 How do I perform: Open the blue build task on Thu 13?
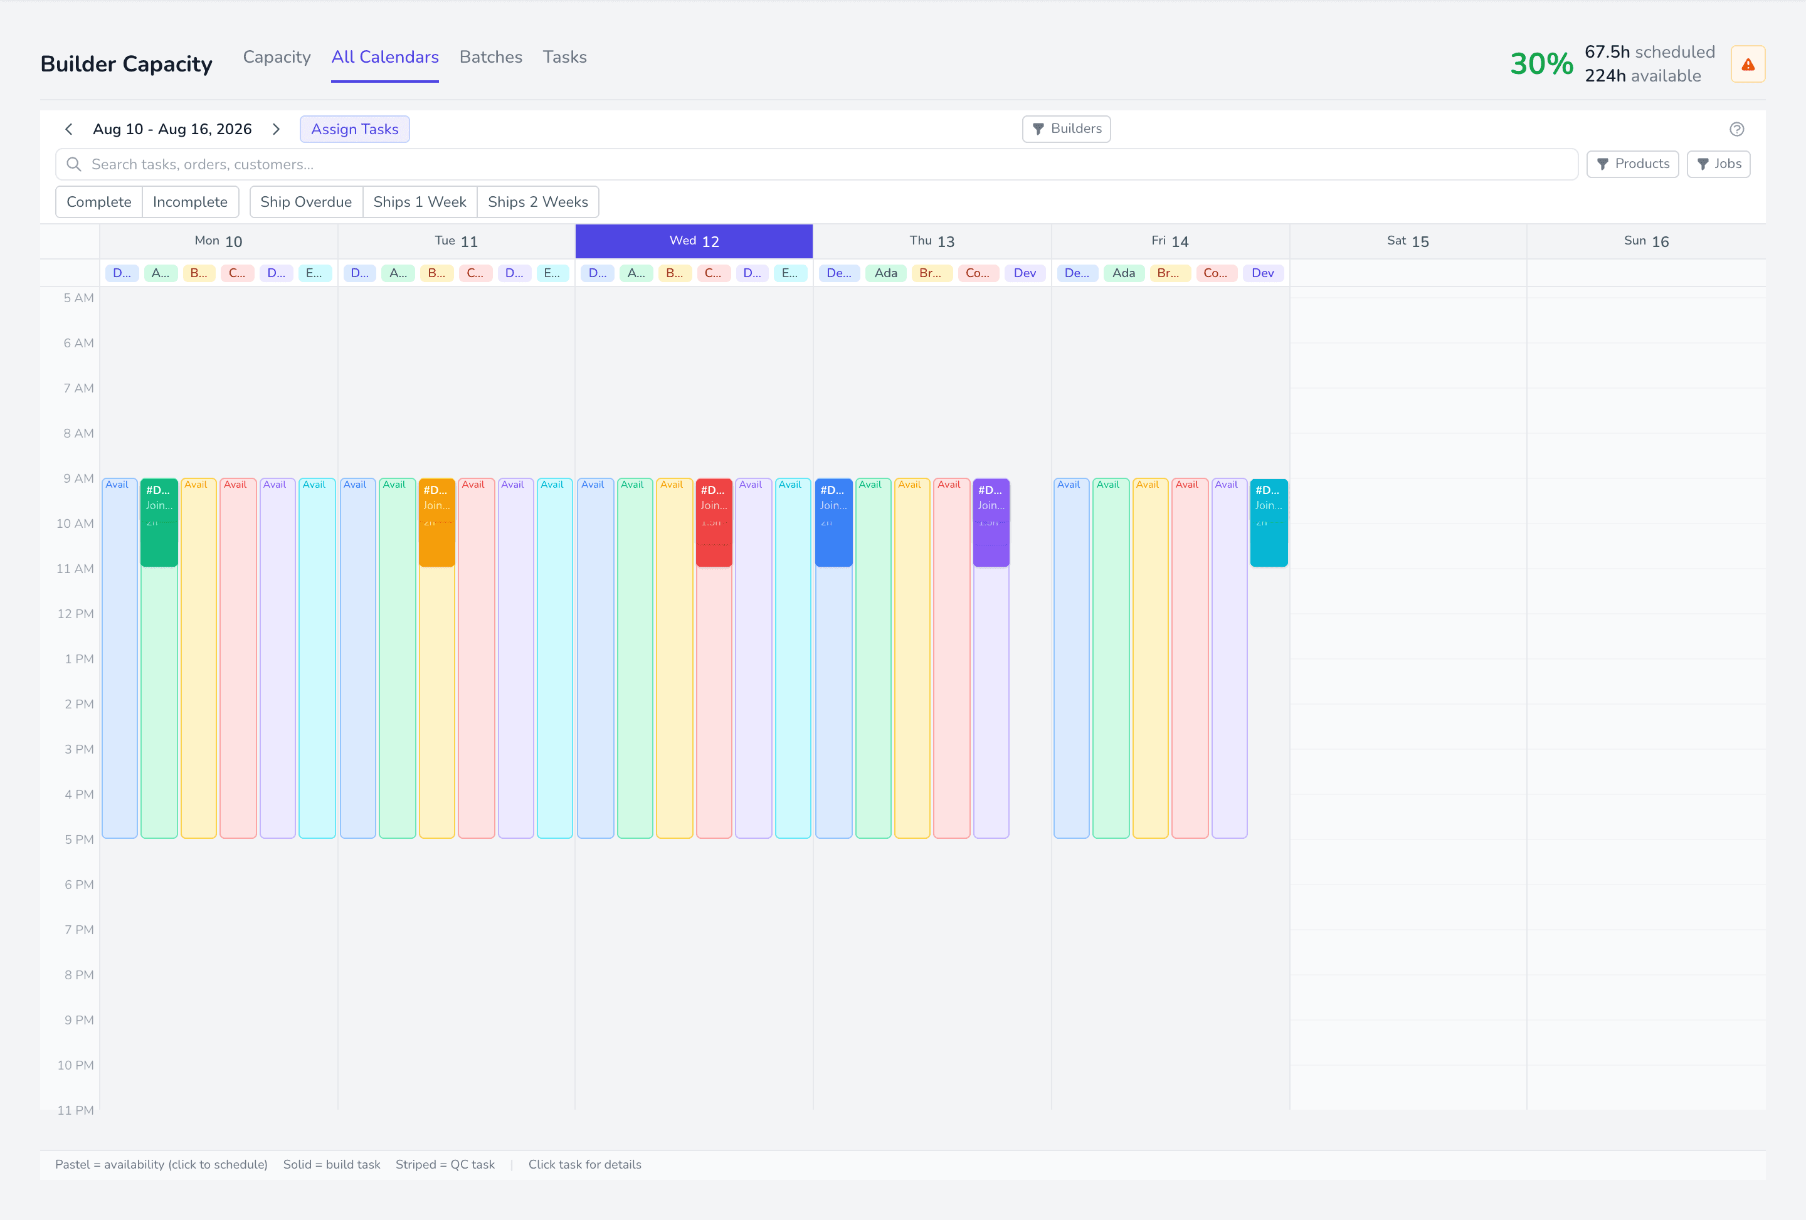(834, 522)
